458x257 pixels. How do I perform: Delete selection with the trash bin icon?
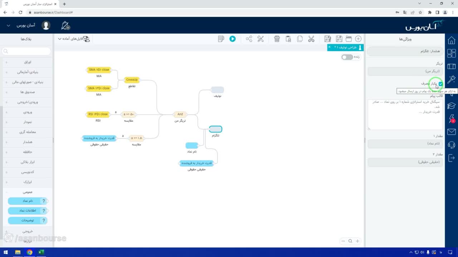click(277, 39)
